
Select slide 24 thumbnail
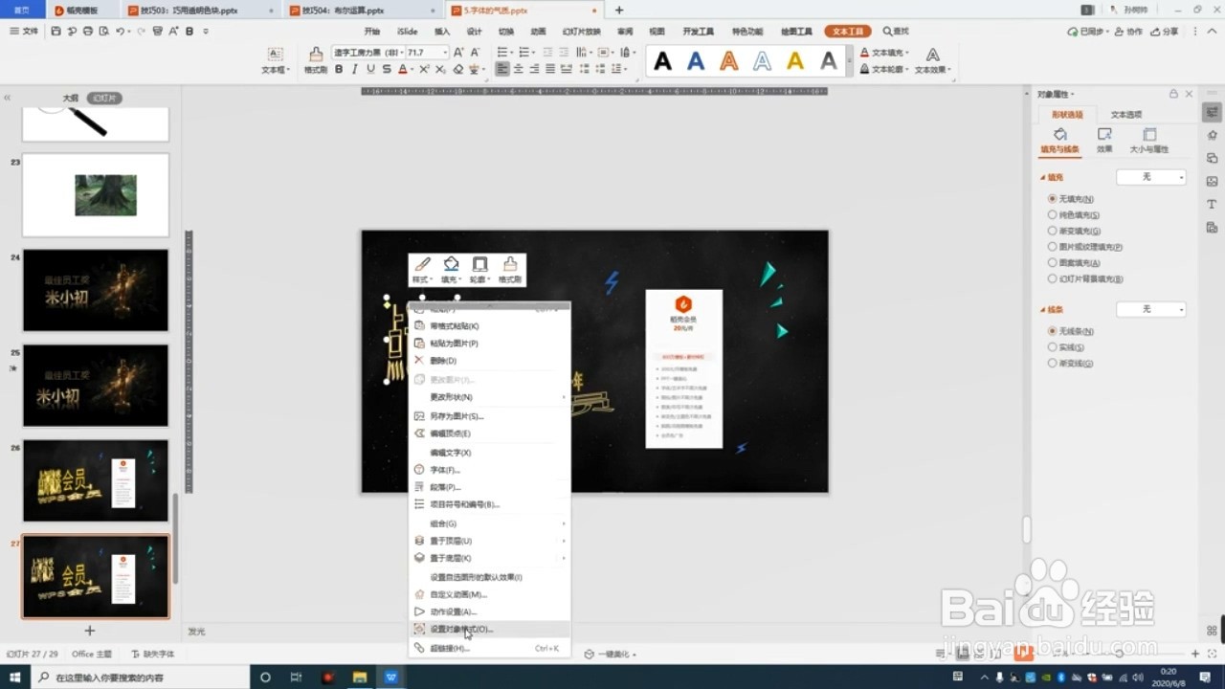tap(96, 290)
